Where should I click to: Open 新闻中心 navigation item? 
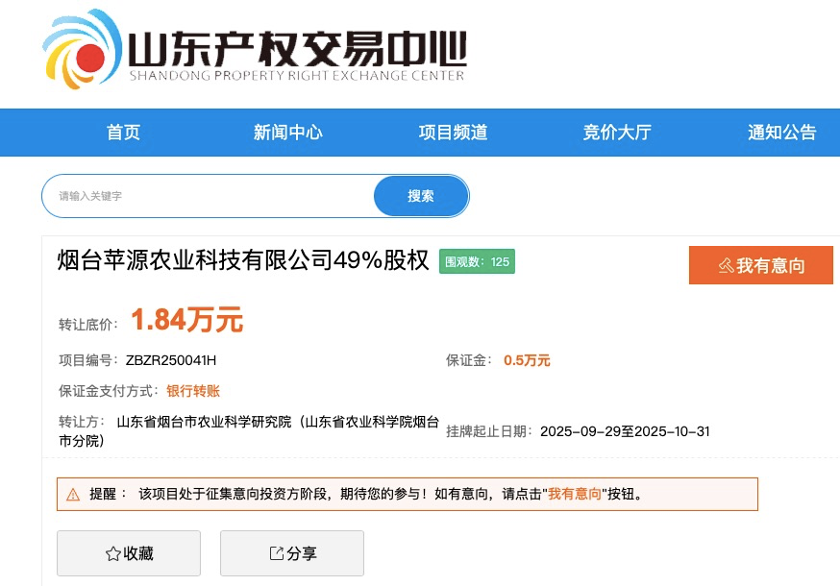pos(287,132)
